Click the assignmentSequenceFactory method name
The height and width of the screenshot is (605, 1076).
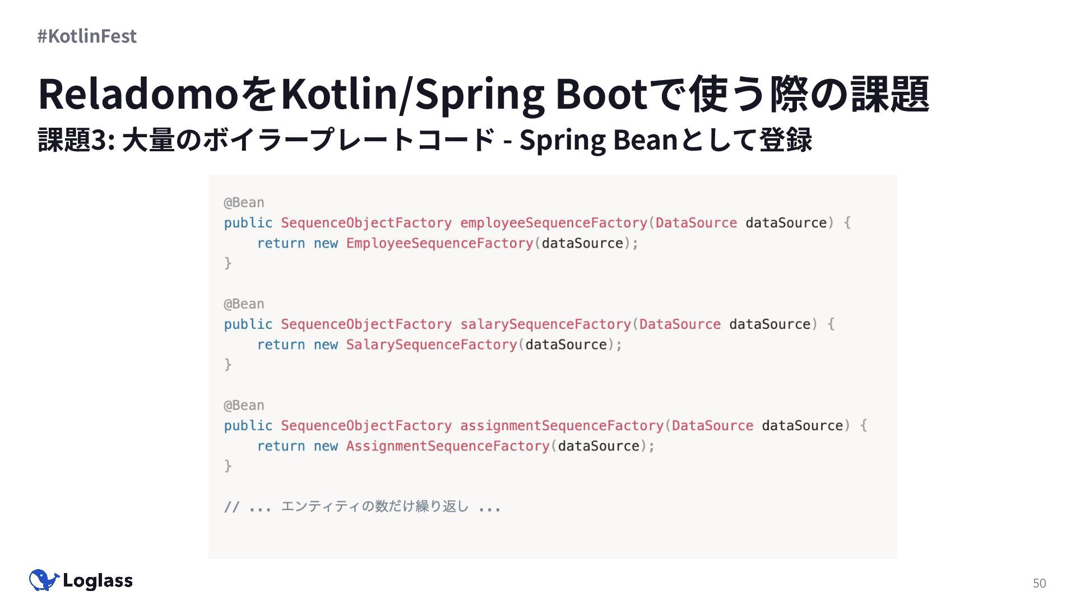pos(562,426)
